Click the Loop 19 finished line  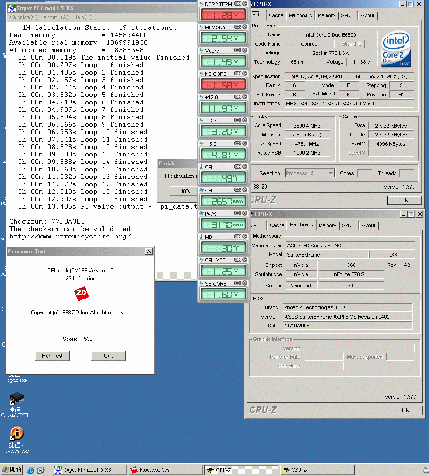(82, 199)
